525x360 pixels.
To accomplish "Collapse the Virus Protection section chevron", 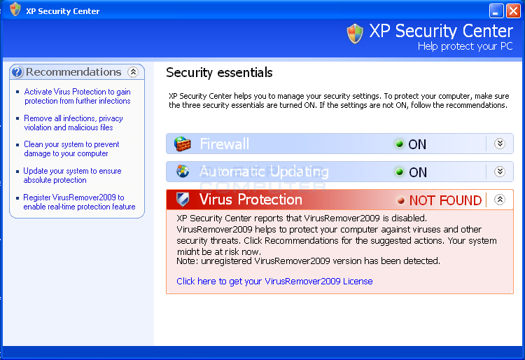I will click(500, 200).
